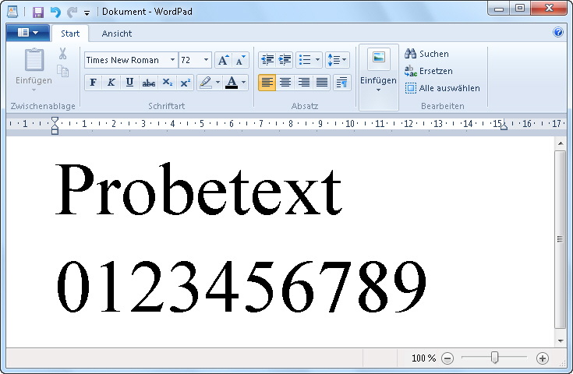Click the superscript button
Screen dimensions: 573x374
185,83
